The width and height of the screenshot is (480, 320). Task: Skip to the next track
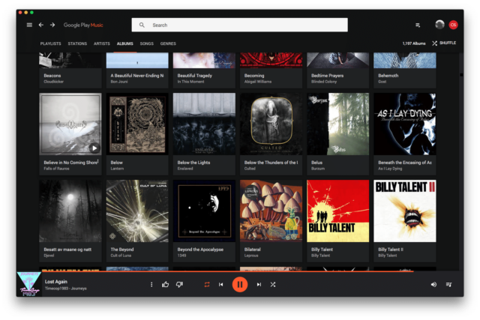[x=259, y=285]
